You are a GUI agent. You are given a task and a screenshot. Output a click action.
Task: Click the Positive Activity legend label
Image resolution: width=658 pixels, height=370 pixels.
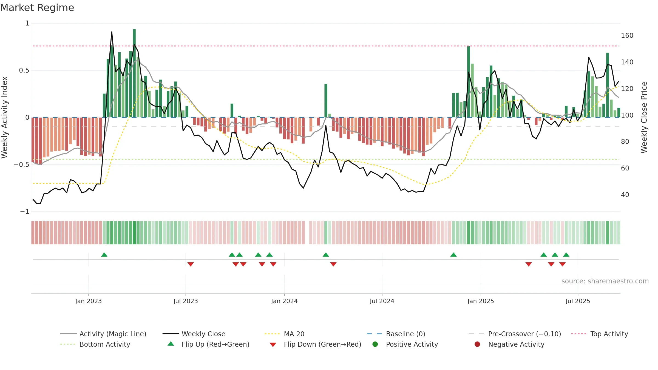pos(412,344)
